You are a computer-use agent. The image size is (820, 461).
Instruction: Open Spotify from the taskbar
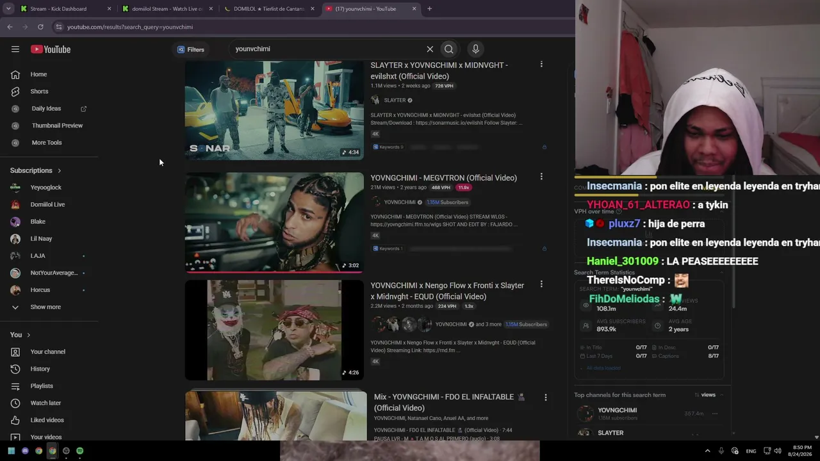[x=79, y=451]
